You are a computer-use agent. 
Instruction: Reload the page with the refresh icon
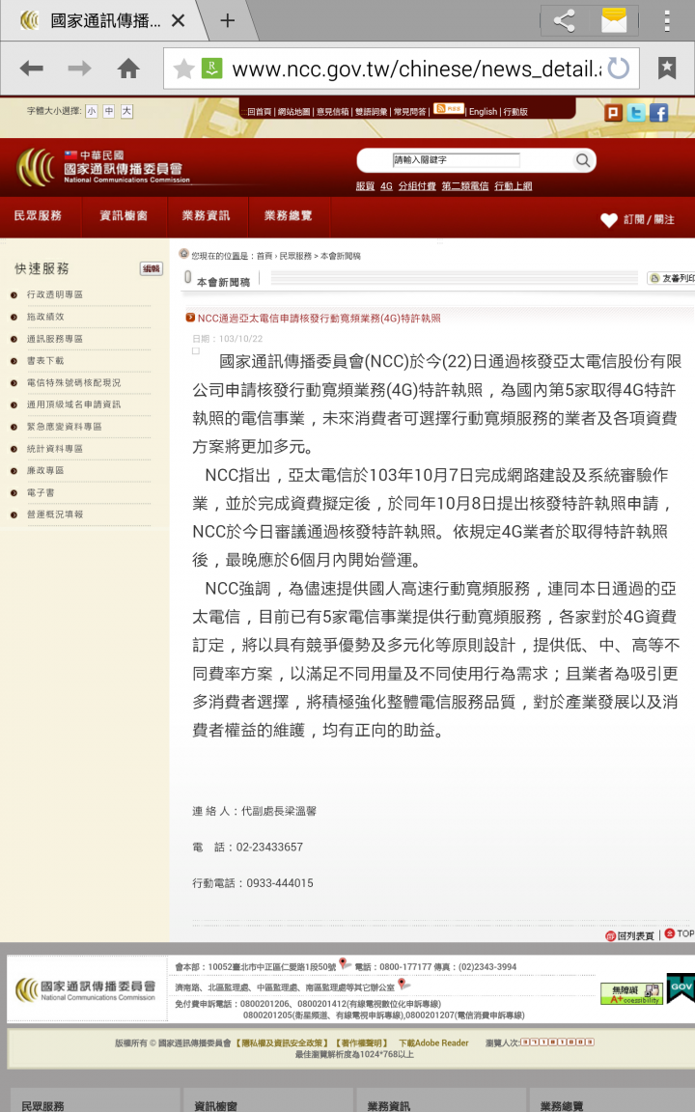(x=619, y=69)
